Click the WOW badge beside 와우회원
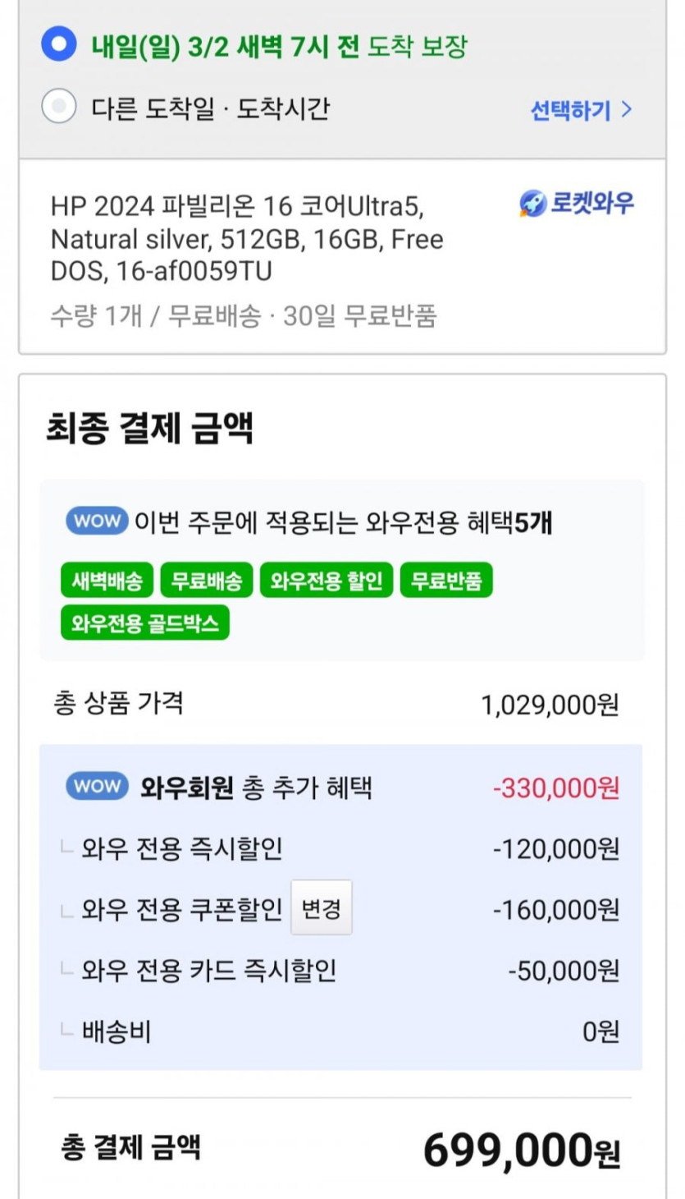The image size is (685, 1199). (x=97, y=787)
